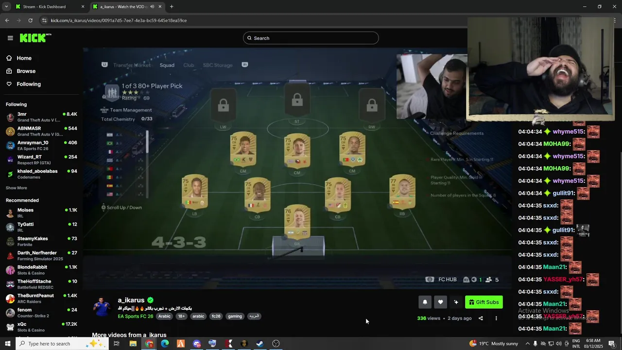Toggle notifications bell for a_ikarus
Viewport: 622px width, 350px height.
425,302
